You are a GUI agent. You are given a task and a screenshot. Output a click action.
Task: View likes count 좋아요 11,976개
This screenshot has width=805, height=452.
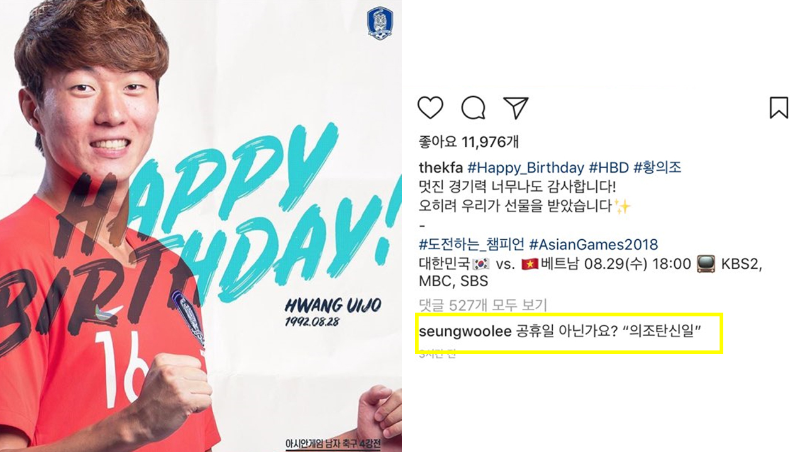tap(469, 142)
